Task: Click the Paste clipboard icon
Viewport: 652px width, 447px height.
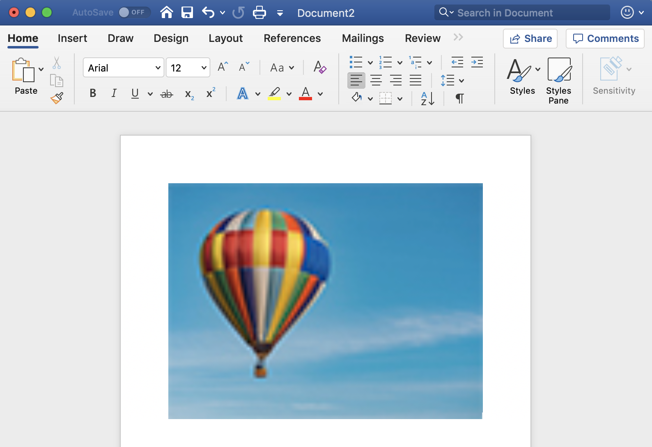Action: coord(23,70)
